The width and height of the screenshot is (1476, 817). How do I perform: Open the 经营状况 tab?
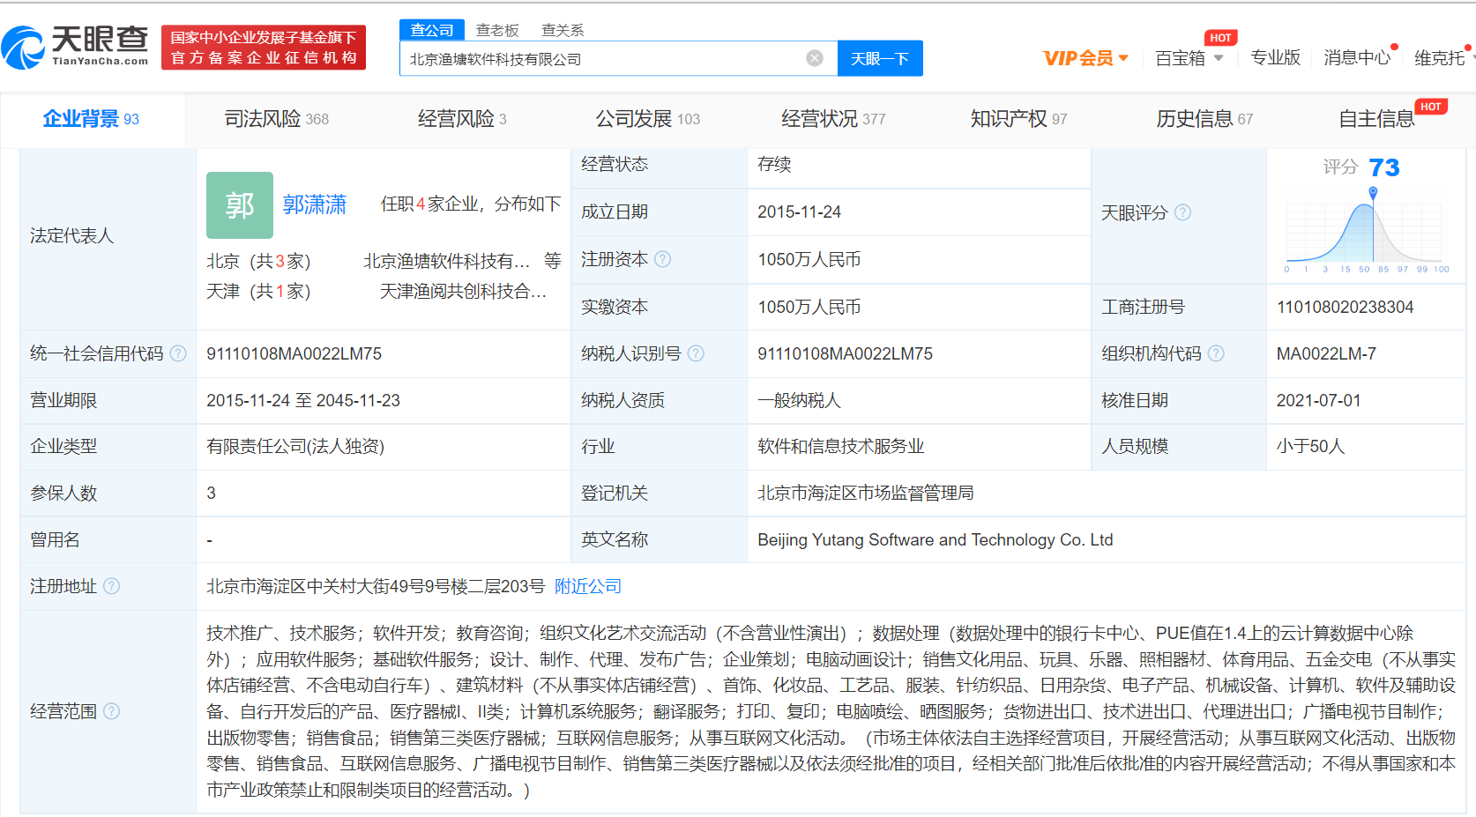tap(833, 119)
